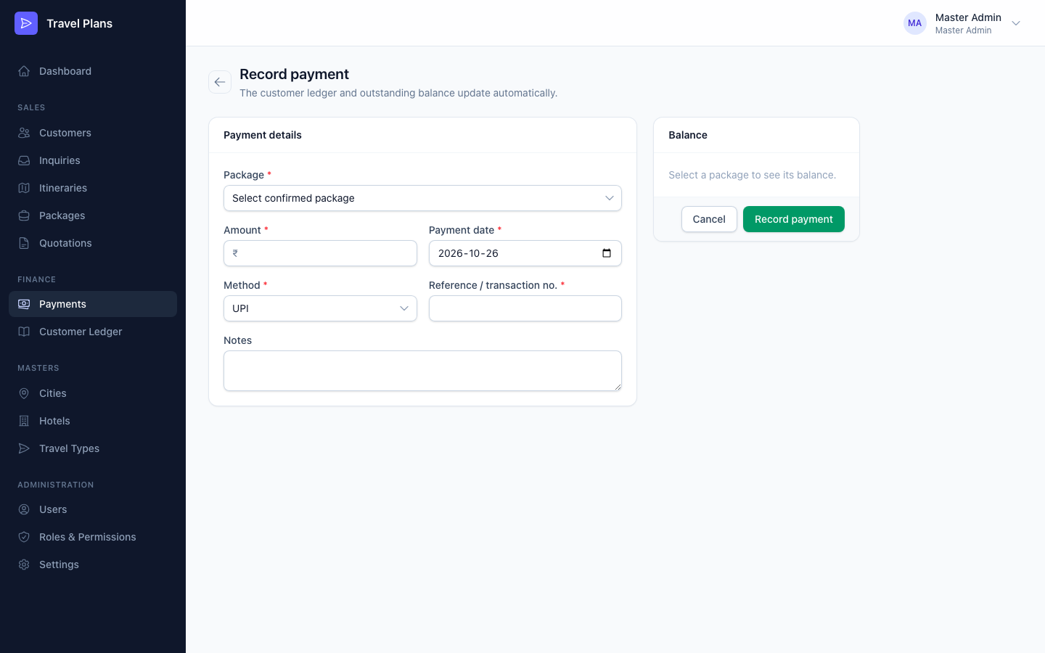The width and height of the screenshot is (1045, 653).
Task: Open the Itineraries link in sidebar
Action: pyautogui.click(x=93, y=188)
